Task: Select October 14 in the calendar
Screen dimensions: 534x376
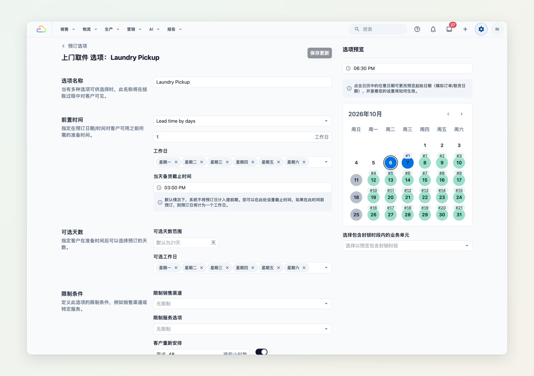Action: point(408,180)
